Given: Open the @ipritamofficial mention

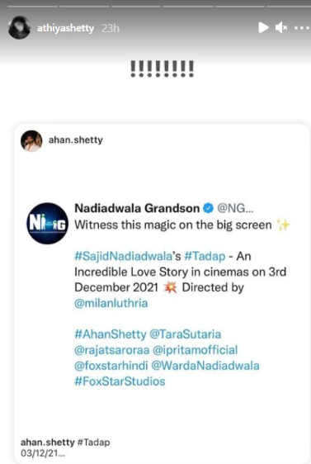Looking at the screenshot, I should [196, 350].
